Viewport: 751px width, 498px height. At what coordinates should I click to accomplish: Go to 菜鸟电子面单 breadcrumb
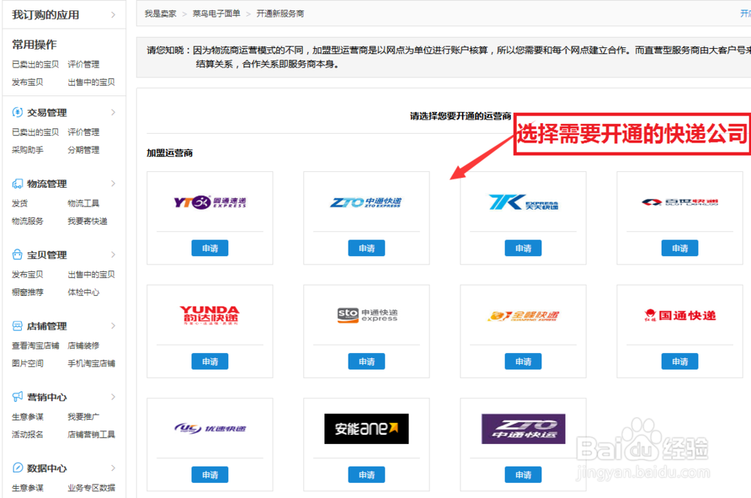click(x=216, y=14)
